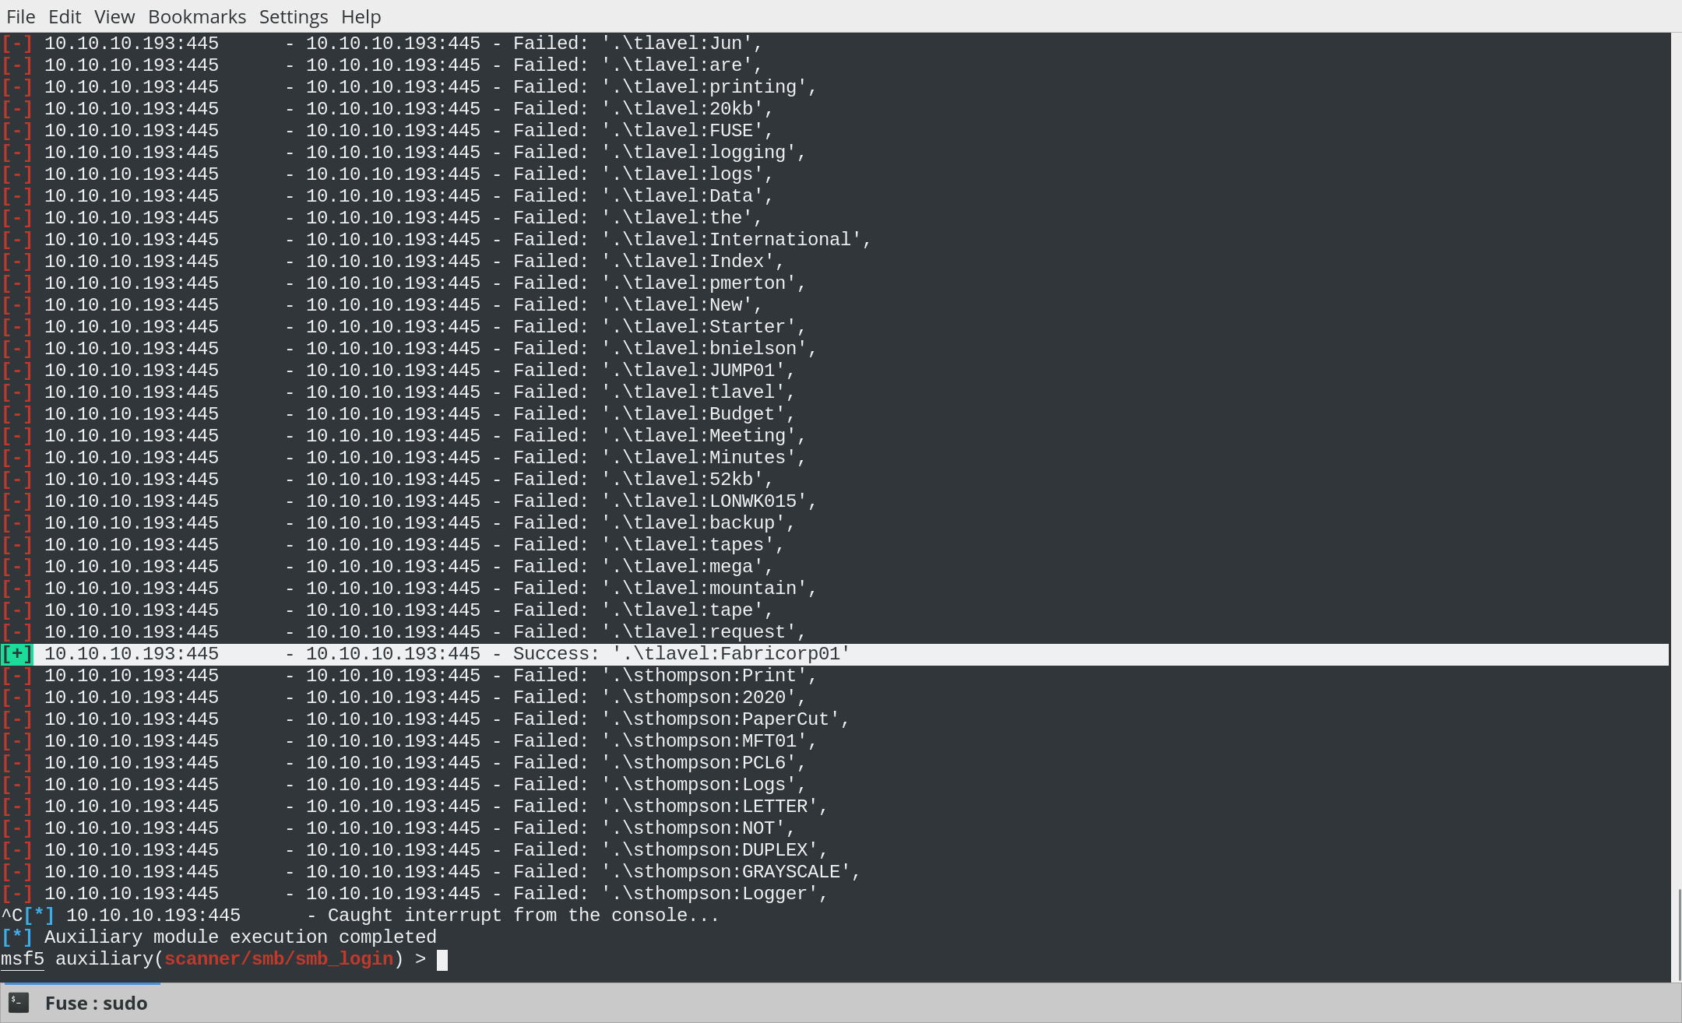Click the terminal icon in the taskbar
The image size is (1682, 1023).
point(19,1003)
